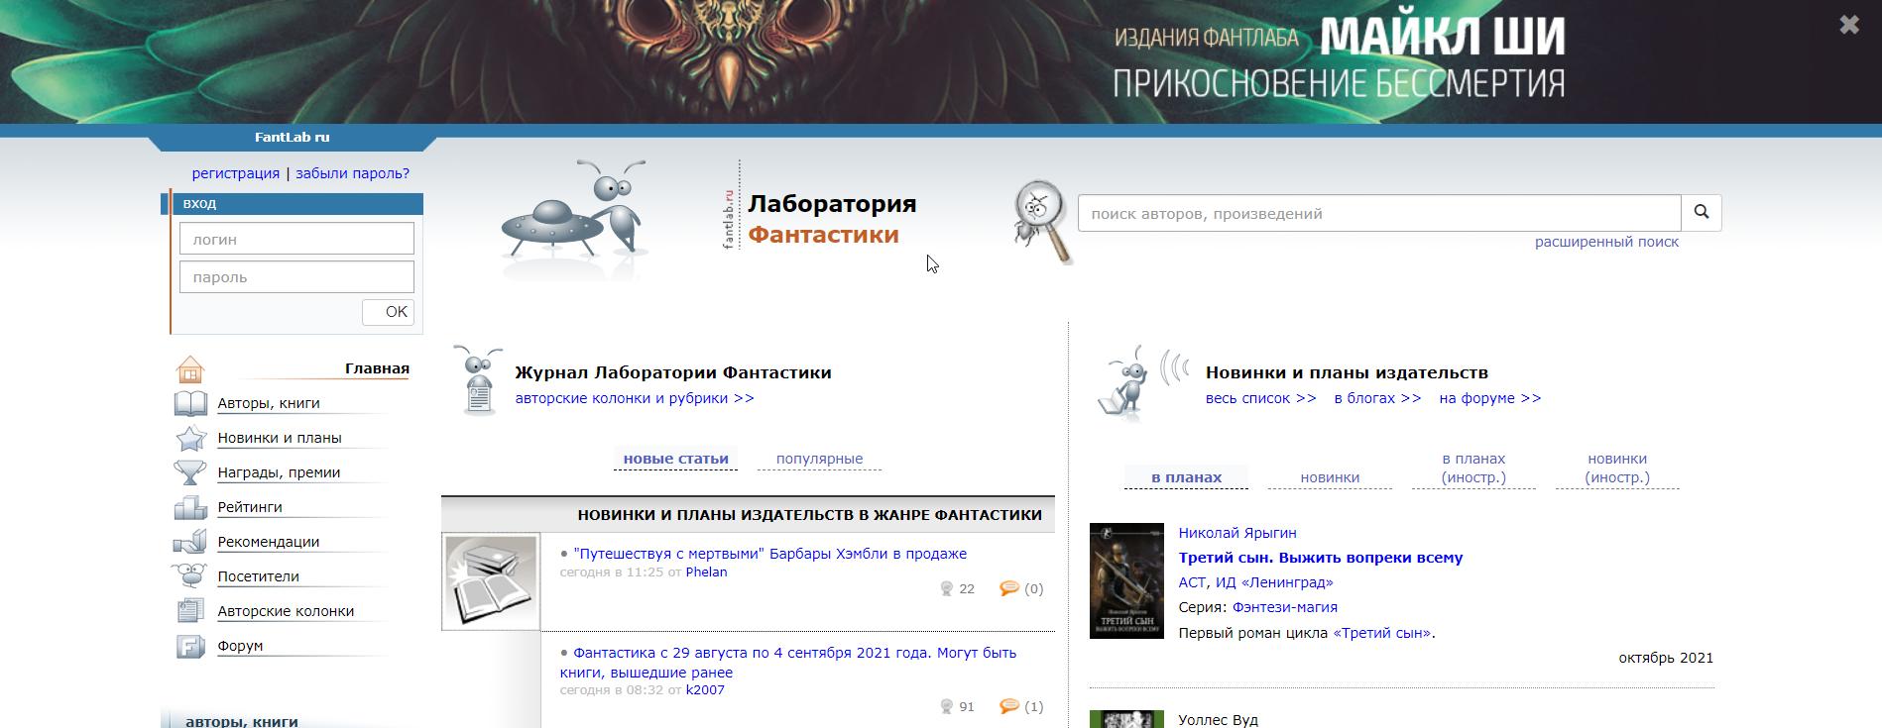Click the search magnifier button
The width and height of the screenshot is (1882, 728).
point(1702,213)
